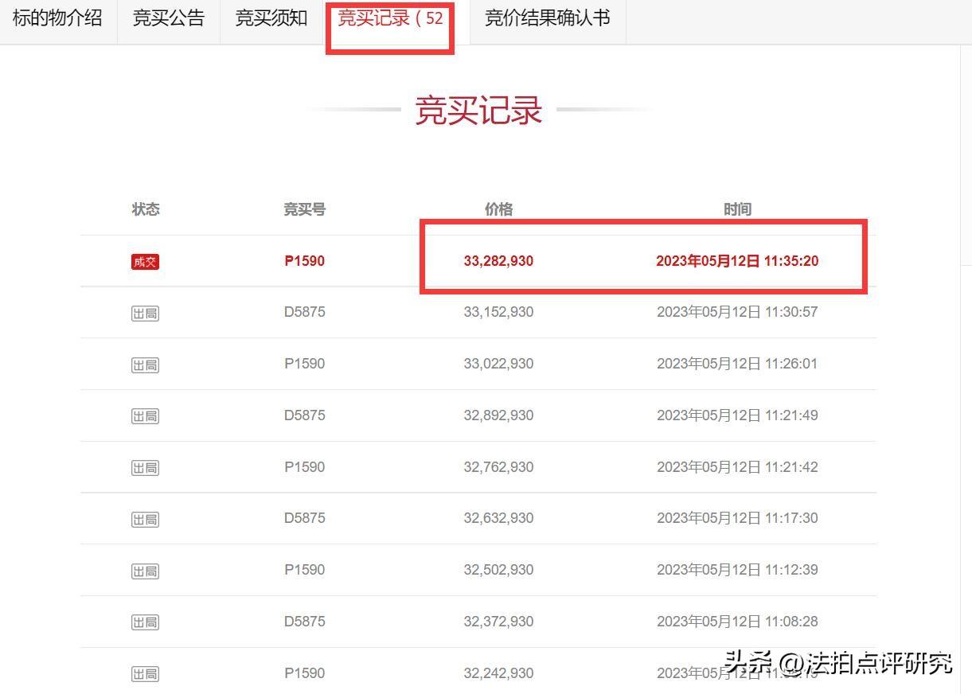Click the 价格 column header
The width and height of the screenshot is (972, 694).
point(498,209)
